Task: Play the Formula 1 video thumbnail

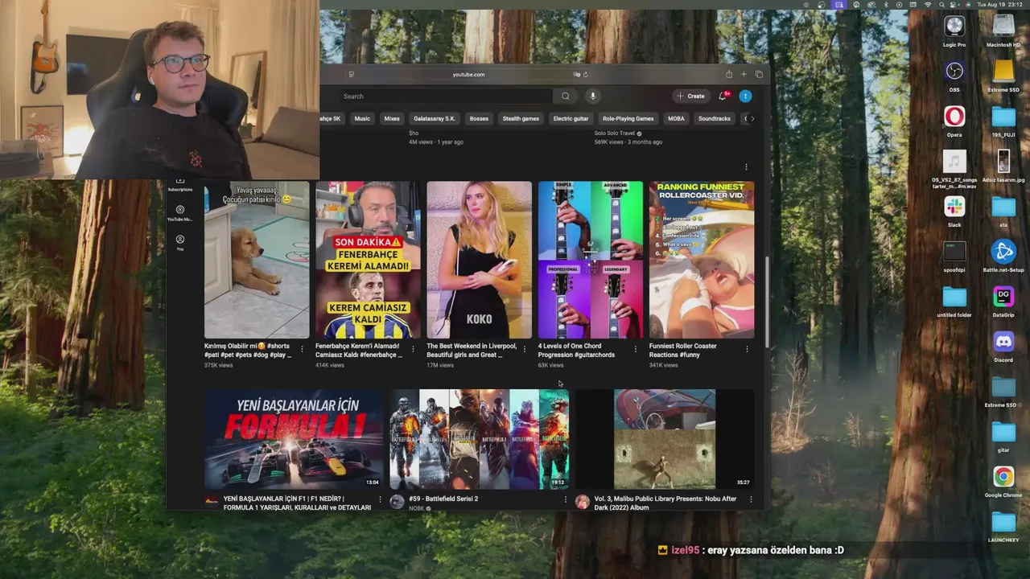Action: pyautogui.click(x=294, y=439)
